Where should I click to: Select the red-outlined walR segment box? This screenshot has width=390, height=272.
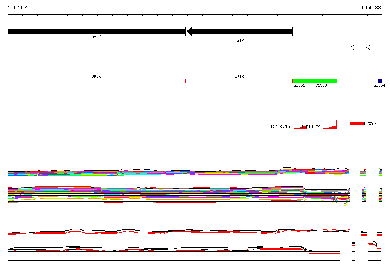240,81
